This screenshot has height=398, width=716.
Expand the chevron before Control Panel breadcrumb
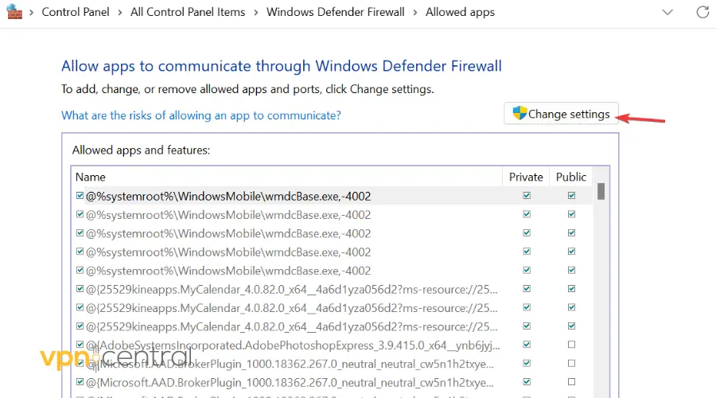32,12
